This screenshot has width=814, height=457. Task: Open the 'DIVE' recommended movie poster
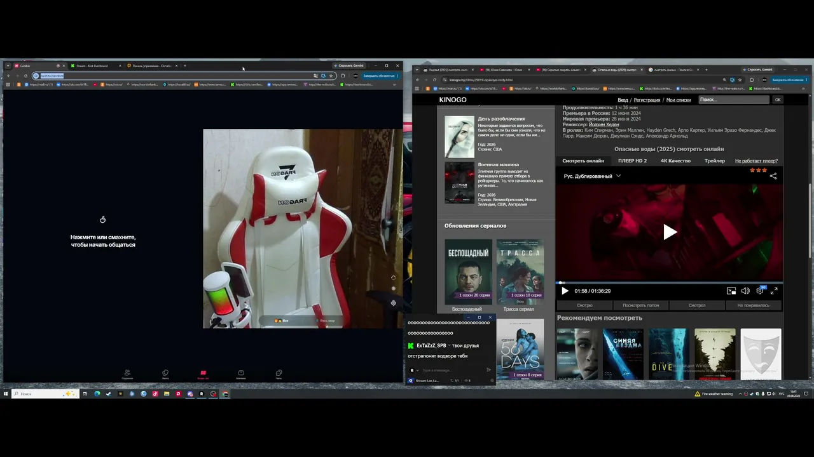669,354
